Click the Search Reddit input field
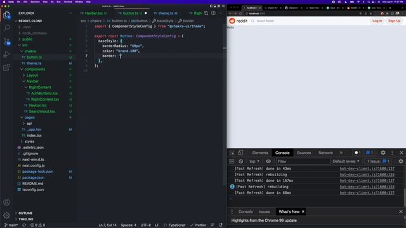This screenshot has height=228, width=406. click(308, 21)
